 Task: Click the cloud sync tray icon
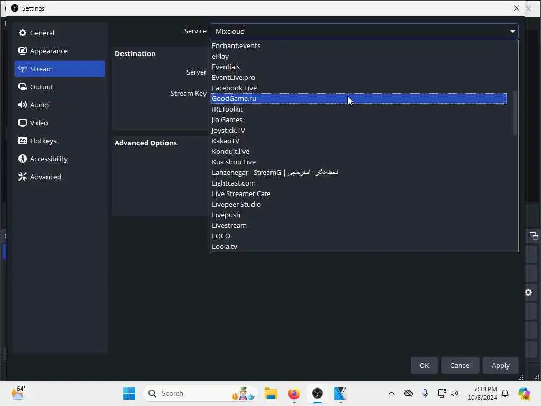click(408, 393)
